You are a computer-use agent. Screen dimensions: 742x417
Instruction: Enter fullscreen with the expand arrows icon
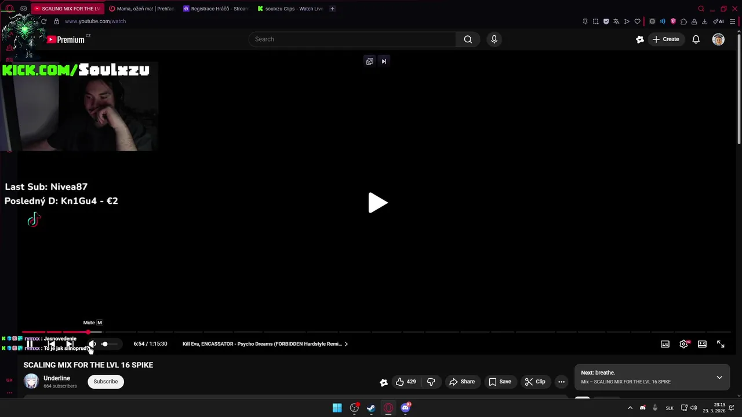[721, 344]
